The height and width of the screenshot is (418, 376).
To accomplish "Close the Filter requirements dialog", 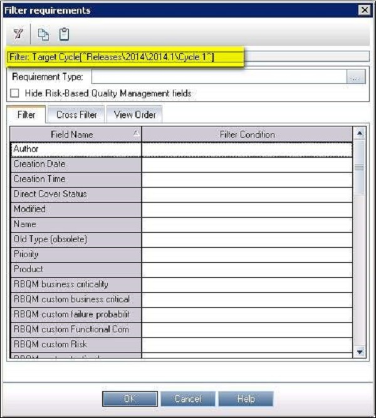I will [x=363, y=10].
